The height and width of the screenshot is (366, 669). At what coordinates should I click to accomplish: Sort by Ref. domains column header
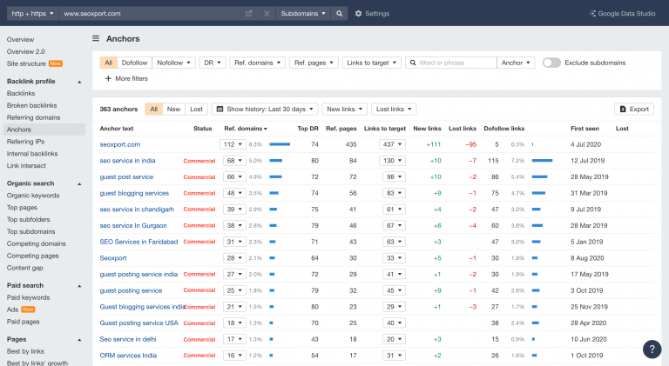pos(246,129)
